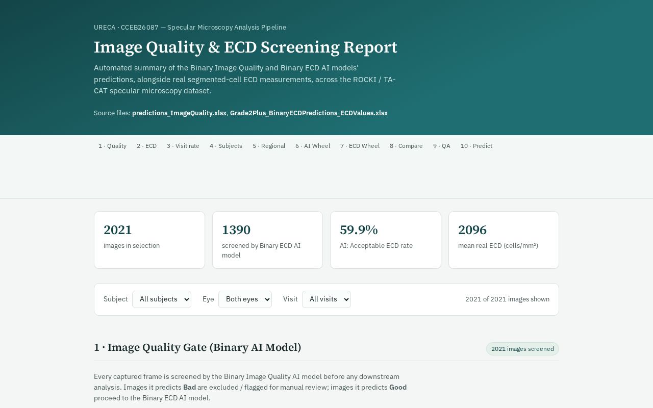653x408 pixels.
Task: Open the '4 · Subjects' nav link
Action: tap(226, 146)
